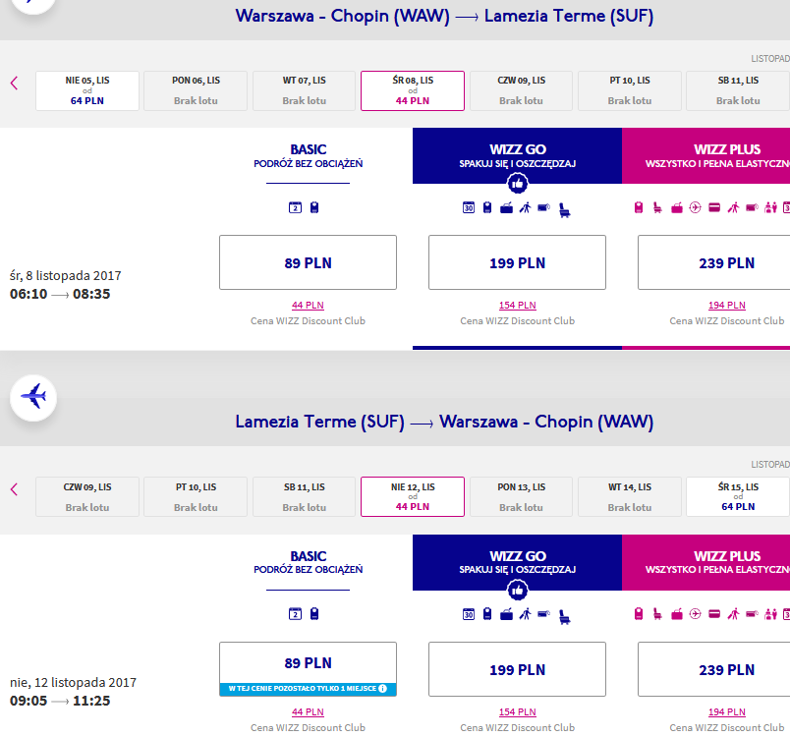Image resolution: width=790 pixels, height=737 pixels.
Task: Select outbound date NIE 05, LIS at 64 PLN
Action: coord(87,90)
